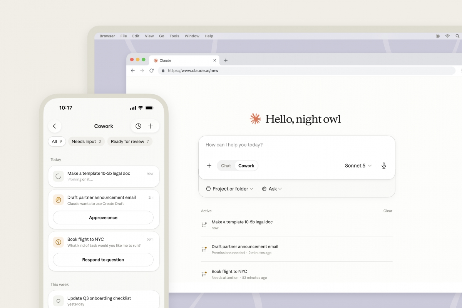The image size is (462, 308).
Task: Open the Go menu
Action: coord(162,36)
